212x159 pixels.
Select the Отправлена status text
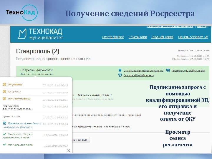(x=15, y=85)
